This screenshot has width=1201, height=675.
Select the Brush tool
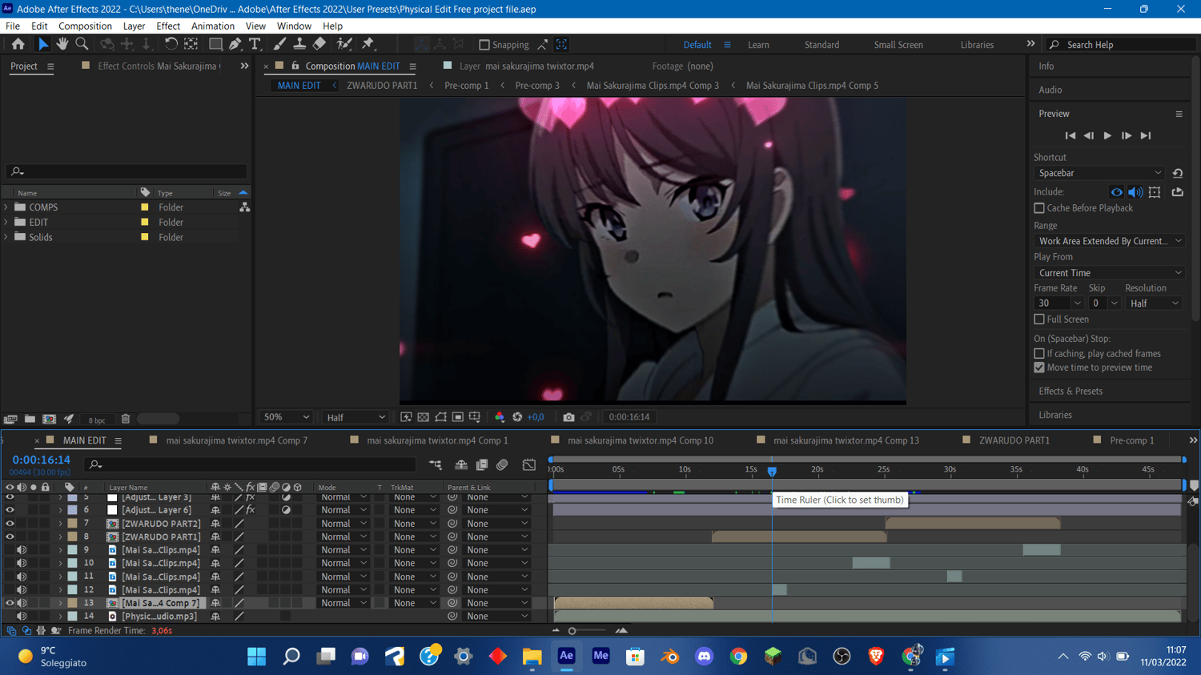click(x=279, y=44)
